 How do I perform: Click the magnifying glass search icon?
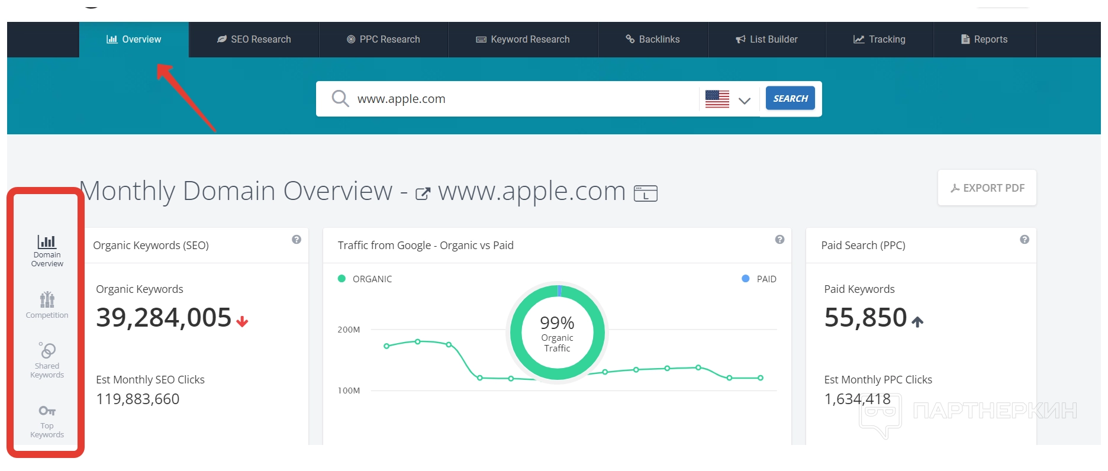340,98
